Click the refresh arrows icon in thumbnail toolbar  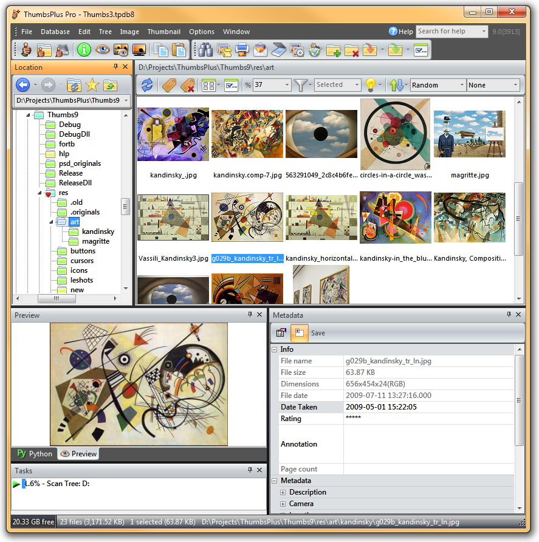(147, 84)
